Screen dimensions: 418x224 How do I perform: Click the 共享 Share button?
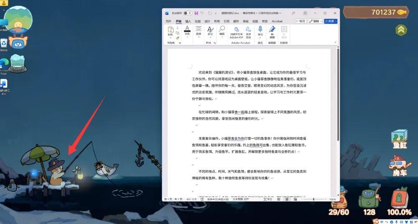click(331, 21)
